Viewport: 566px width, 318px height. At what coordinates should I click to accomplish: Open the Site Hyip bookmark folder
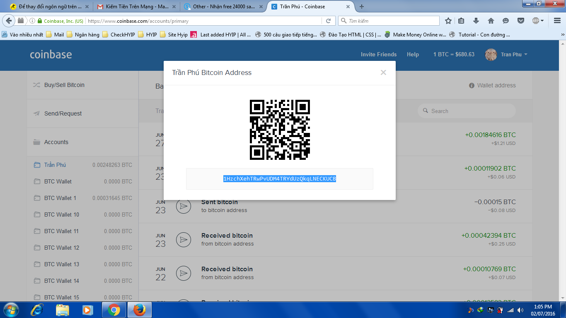pyautogui.click(x=174, y=35)
